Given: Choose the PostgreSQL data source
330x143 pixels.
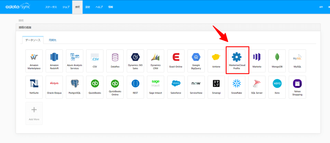Looking at the screenshot, I should click(75, 87).
